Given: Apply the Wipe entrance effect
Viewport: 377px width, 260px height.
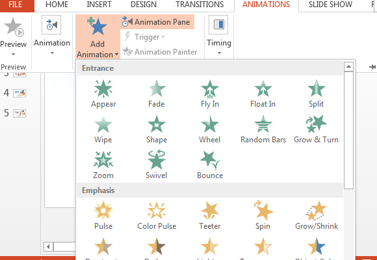Looking at the screenshot, I should [x=103, y=130].
